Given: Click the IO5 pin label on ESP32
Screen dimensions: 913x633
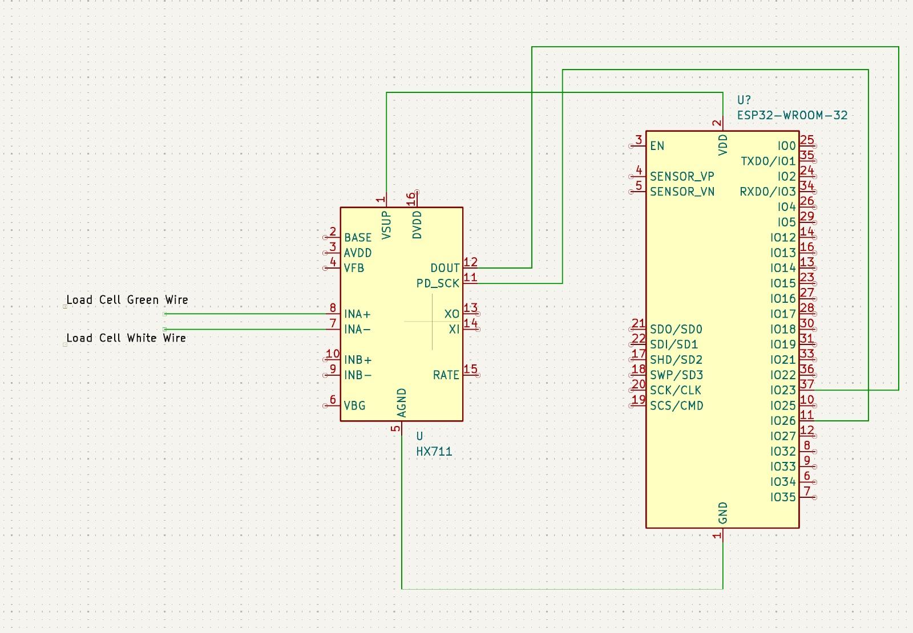Looking at the screenshot, I should [786, 222].
